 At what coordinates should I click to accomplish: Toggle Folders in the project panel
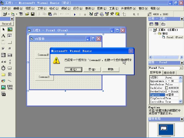pyautogui.click(x=163, y=24)
